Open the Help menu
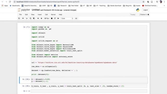 click(61, 15)
